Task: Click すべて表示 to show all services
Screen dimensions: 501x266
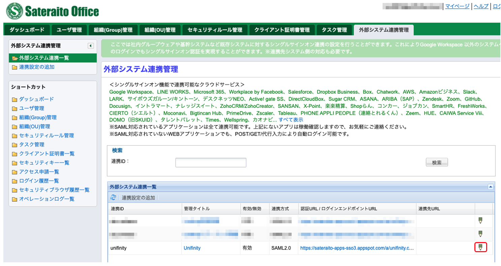Action: [x=291, y=120]
